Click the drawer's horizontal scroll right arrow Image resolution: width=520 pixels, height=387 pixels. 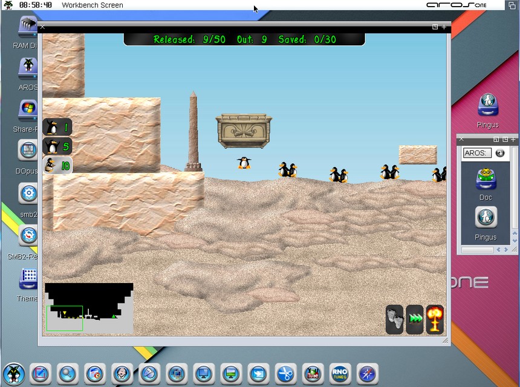click(x=506, y=250)
